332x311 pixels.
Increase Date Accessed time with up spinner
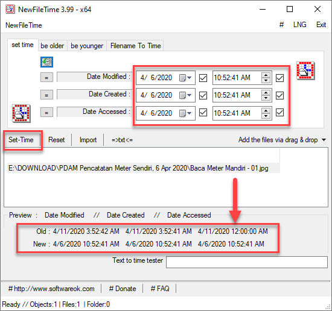tap(266, 110)
